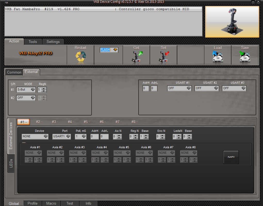Viewport: 263px width, 206px height.
Task: Select external device tab #6
Action: (x=103, y=122)
